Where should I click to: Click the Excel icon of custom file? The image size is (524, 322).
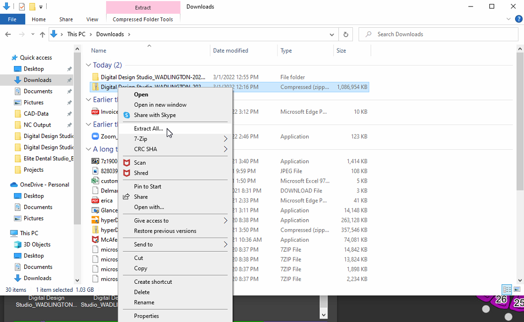click(x=95, y=181)
